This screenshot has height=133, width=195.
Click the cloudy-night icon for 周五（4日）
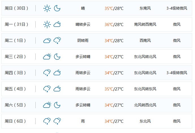tap(57, 89)
